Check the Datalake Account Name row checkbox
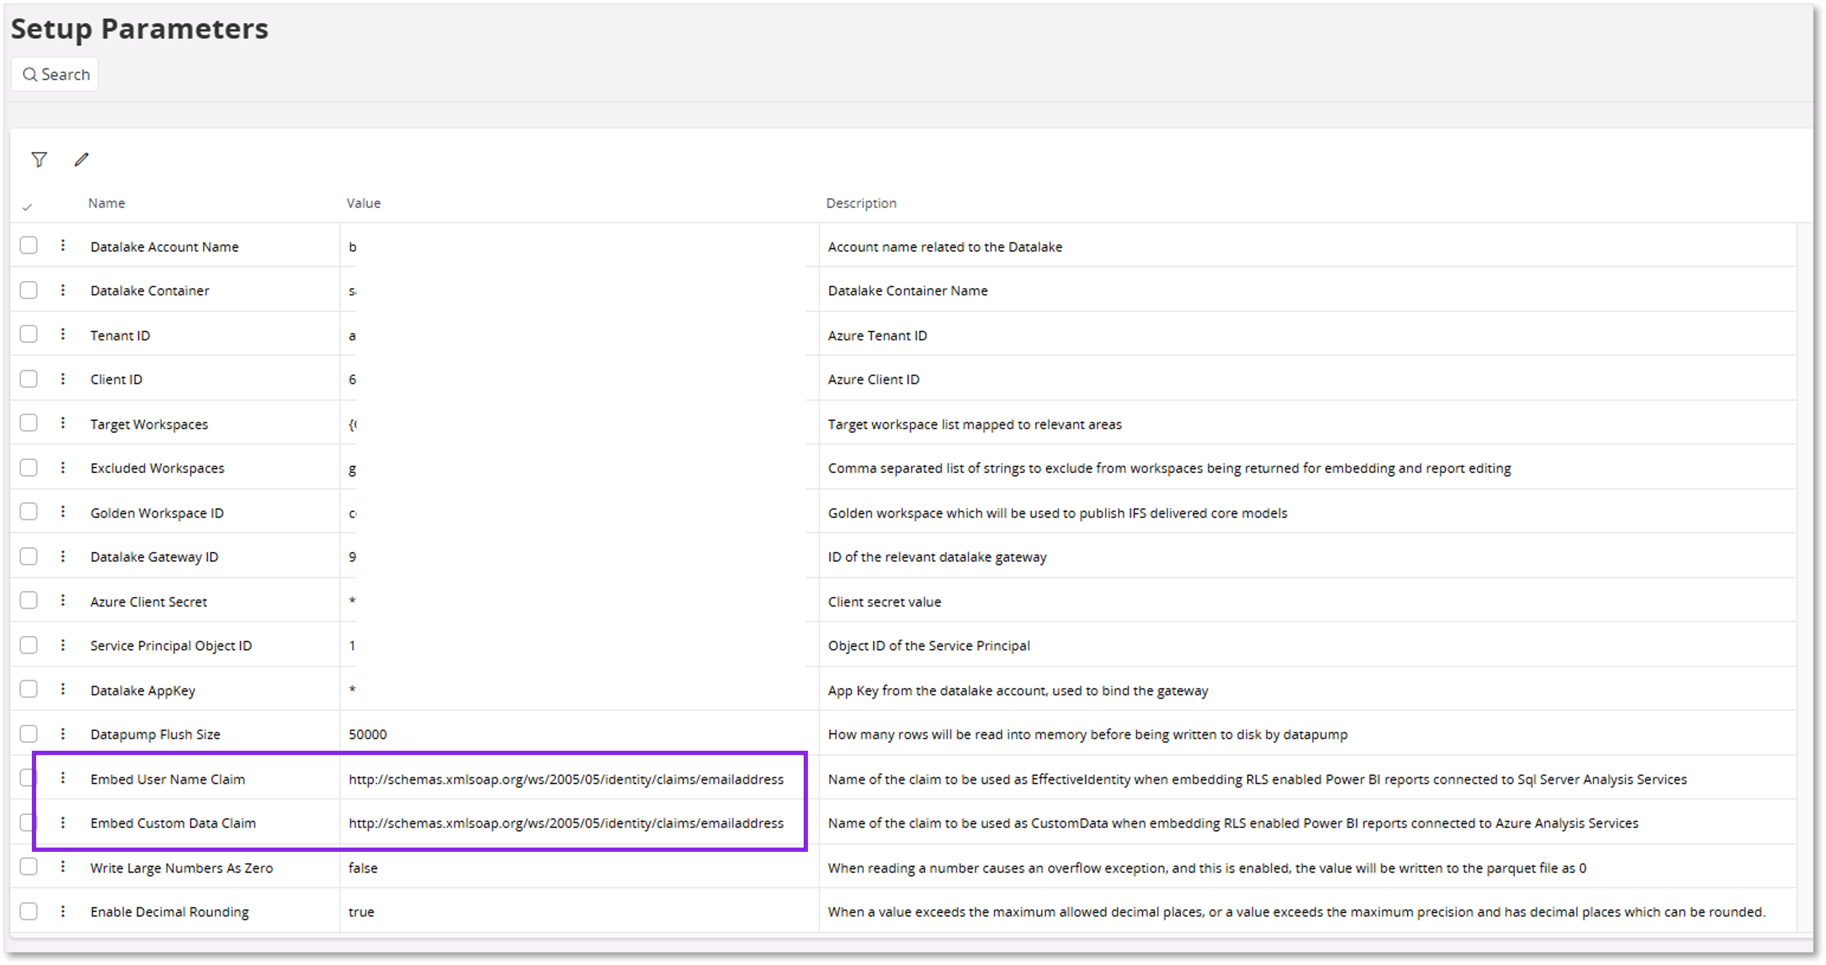Image resolution: width=1826 pixels, height=965 pixels. 28,245
